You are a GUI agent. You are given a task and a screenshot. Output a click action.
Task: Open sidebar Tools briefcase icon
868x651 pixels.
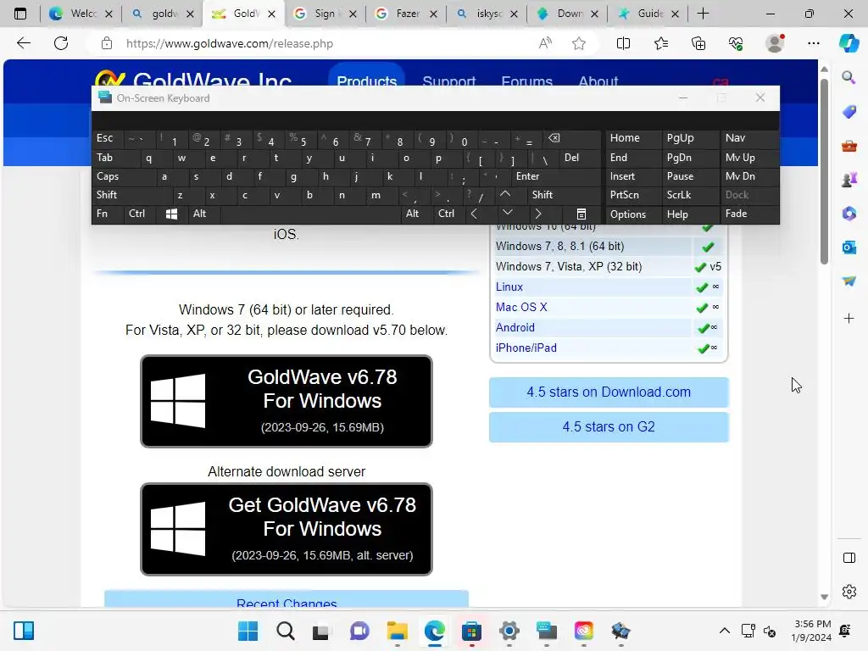[x=849, y=146]
